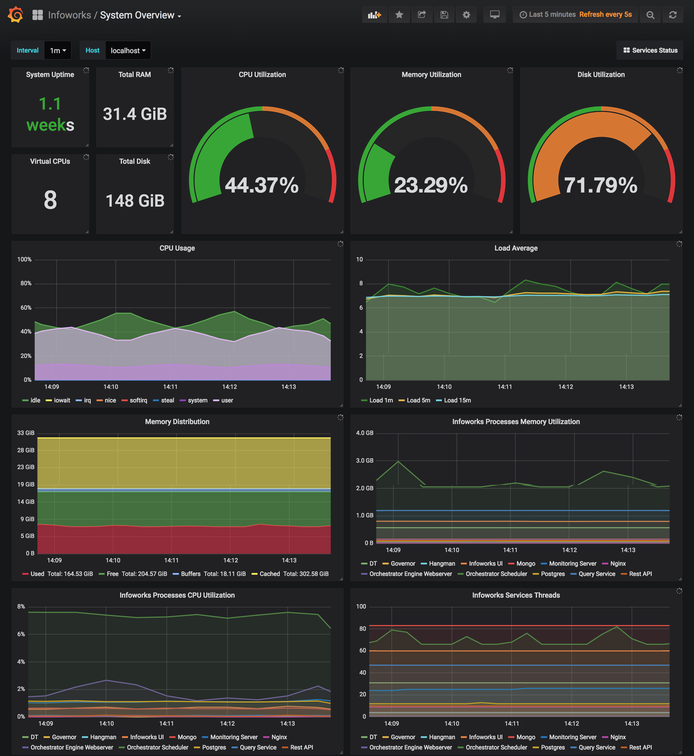Viewport: 694px width, 756px height.
Task: Click the dashboards grid icon beside Infoworks
Action: point(38,15)
